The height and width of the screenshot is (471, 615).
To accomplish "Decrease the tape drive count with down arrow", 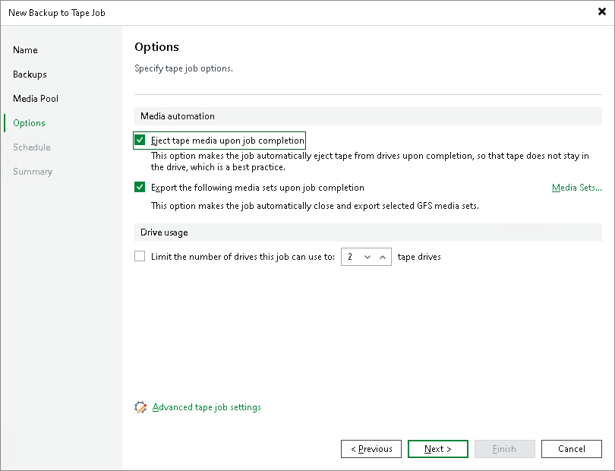I will point(367,256).
